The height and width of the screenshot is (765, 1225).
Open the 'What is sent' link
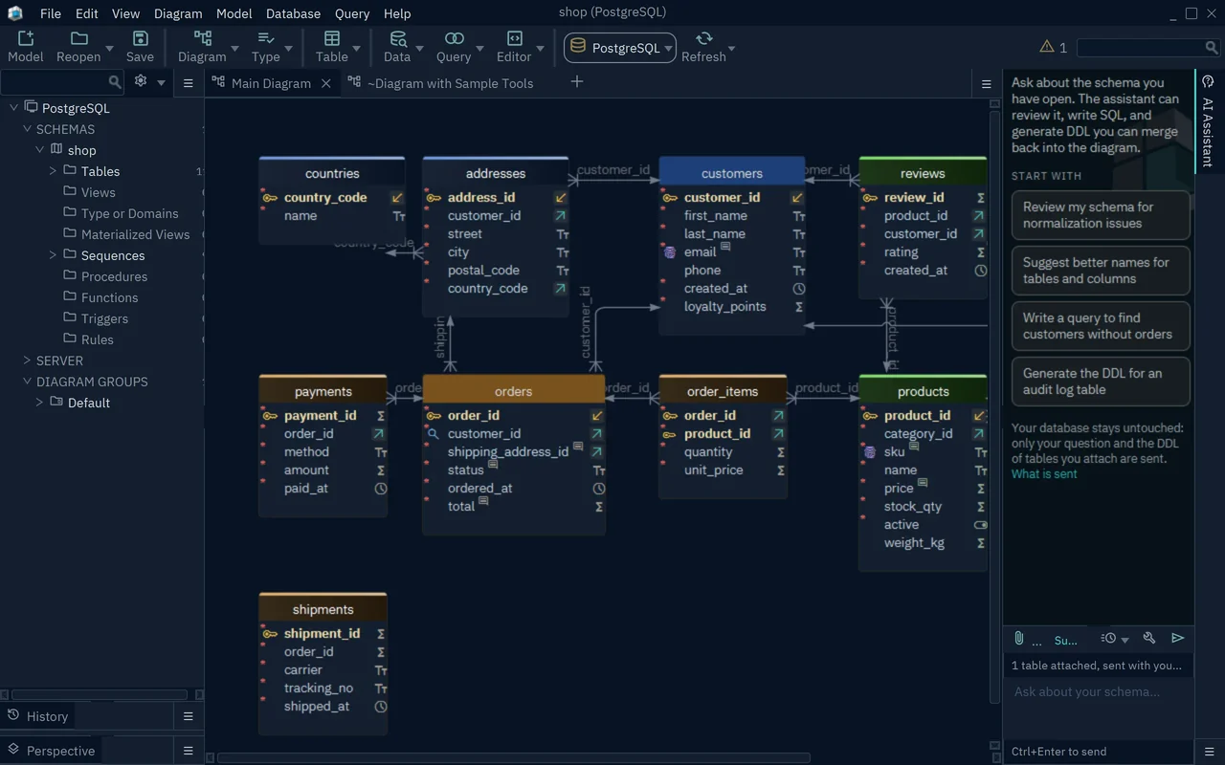(1044, 474)
